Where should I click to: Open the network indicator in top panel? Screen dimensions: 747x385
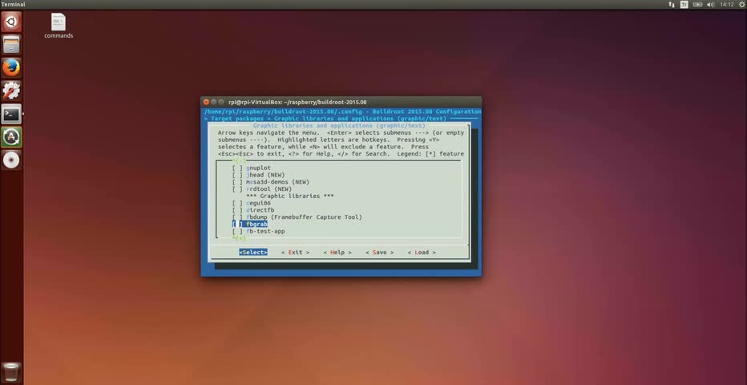click(x=671, y=4)
